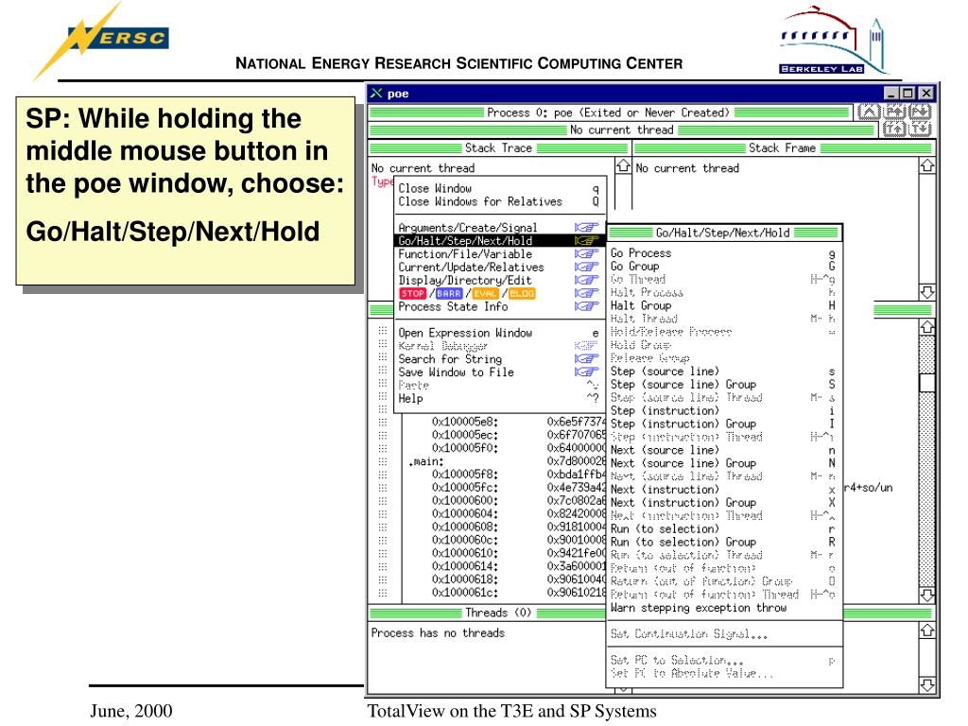Click the blue BARR tag in the menu

(x=449, y=294)
